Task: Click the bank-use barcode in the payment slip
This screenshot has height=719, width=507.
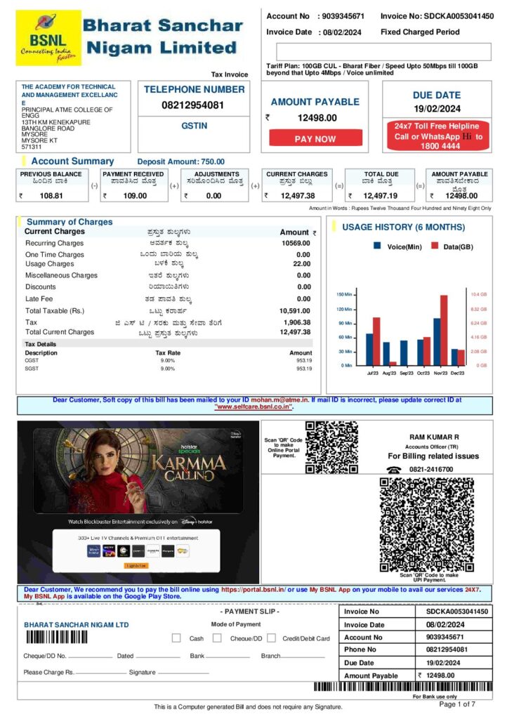Action: (x=403, y=686)
